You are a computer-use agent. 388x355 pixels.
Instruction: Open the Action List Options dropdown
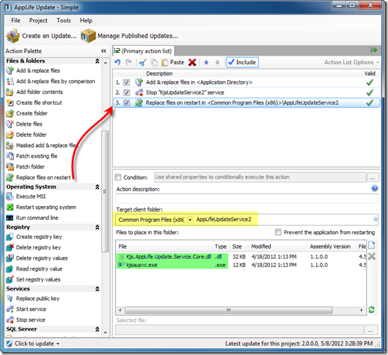[352, 62]
